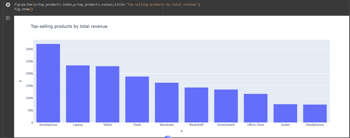Open the cell output actions icon

[8, 18]
